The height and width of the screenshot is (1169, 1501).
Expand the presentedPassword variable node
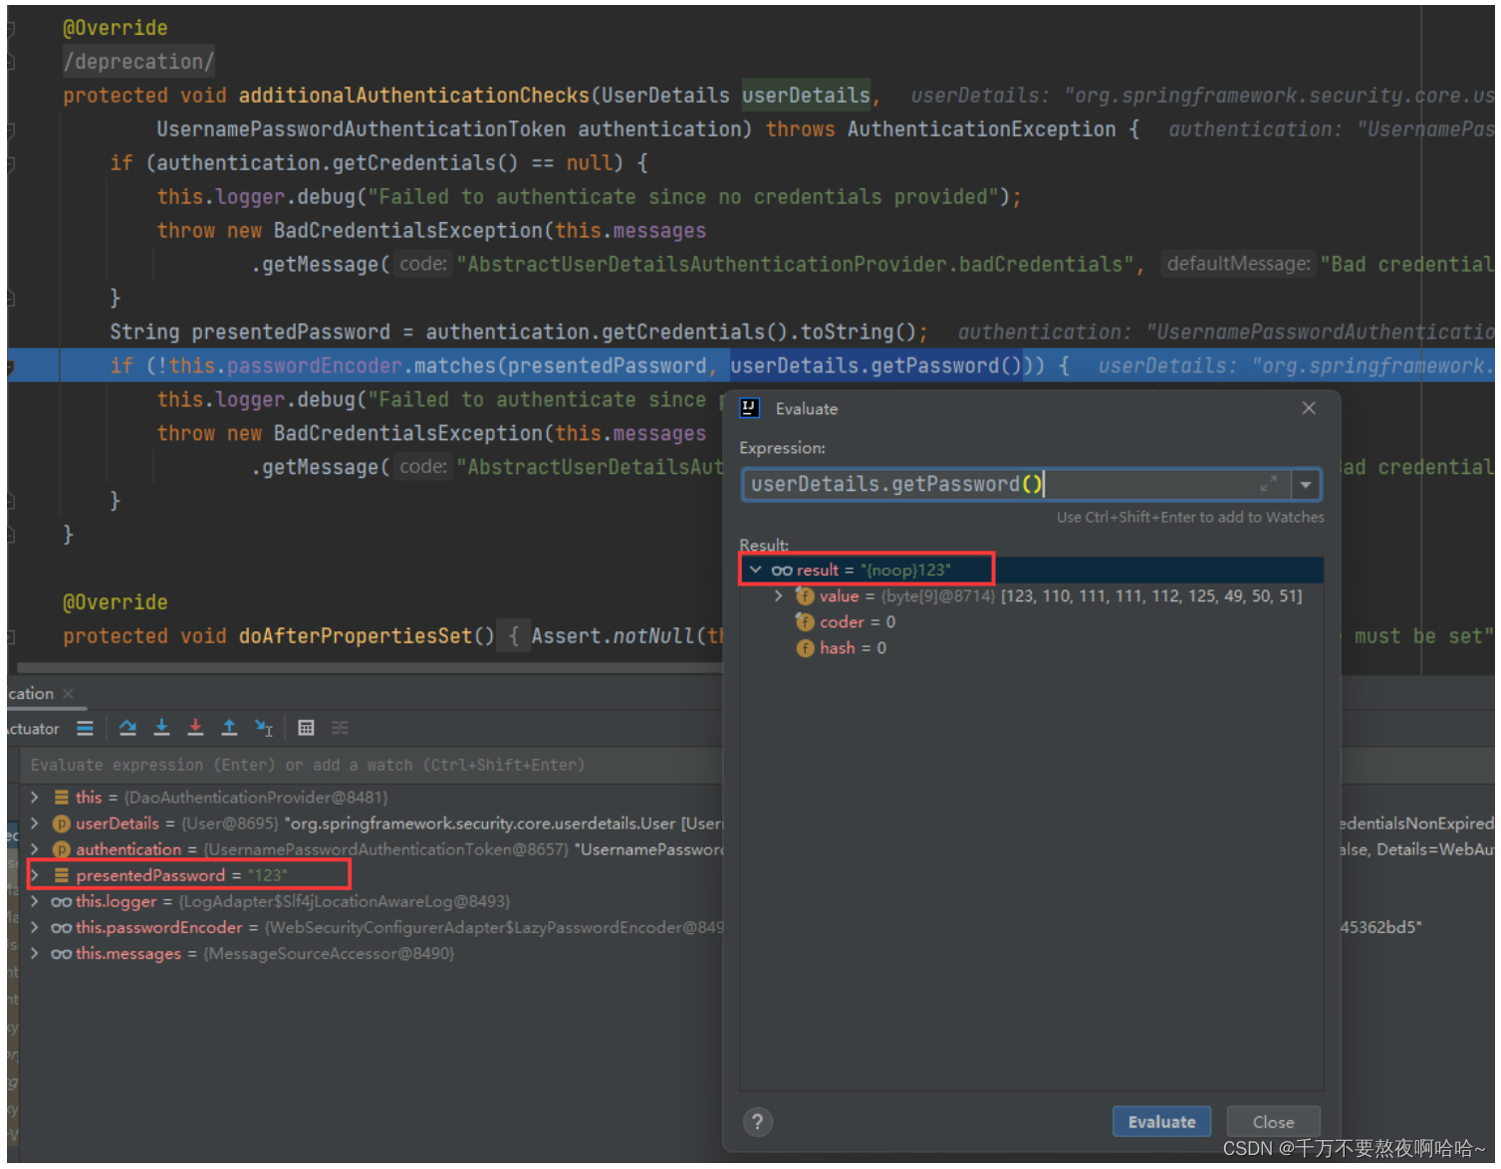click(x=34, y=875)
